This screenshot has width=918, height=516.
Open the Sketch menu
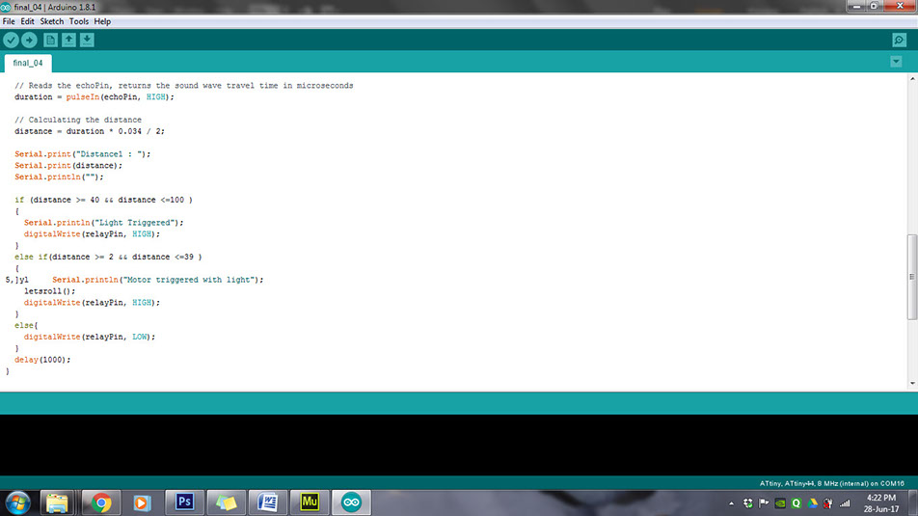(x=51, y=21)
